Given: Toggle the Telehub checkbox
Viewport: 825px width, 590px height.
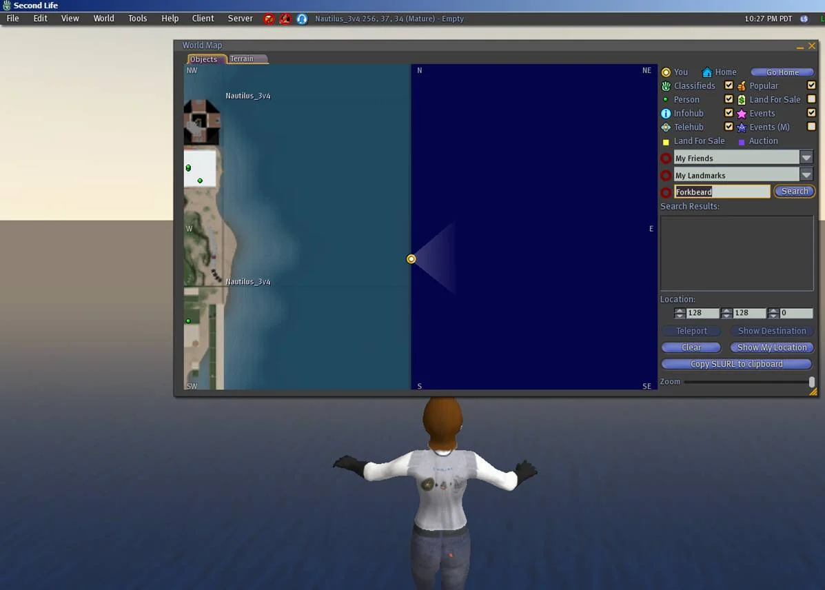Looking at the screenshot, I should pyautogui.click(x=729, y=126).
